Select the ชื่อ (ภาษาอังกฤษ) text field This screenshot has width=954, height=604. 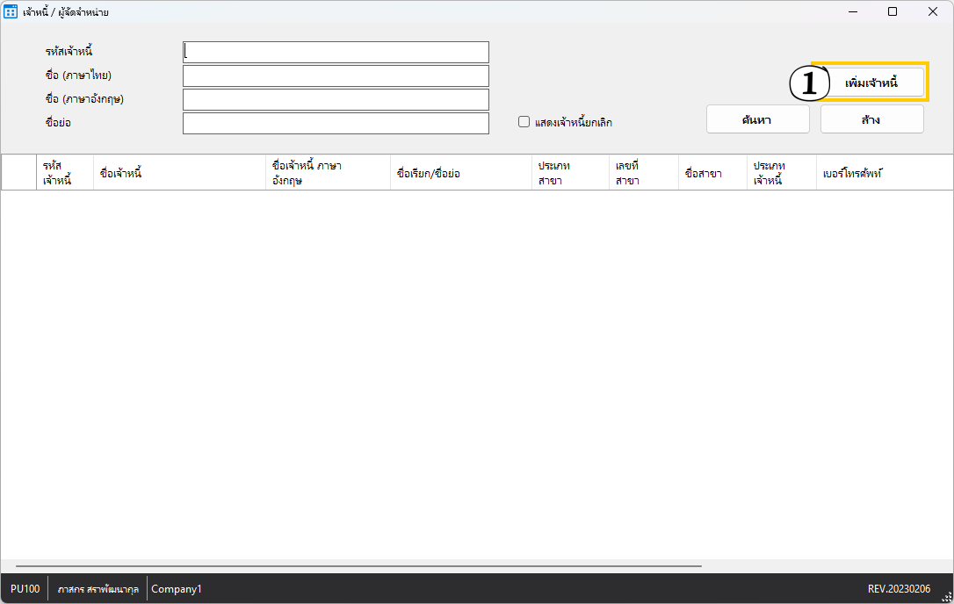pyautogui.click(x=336, y=100)
